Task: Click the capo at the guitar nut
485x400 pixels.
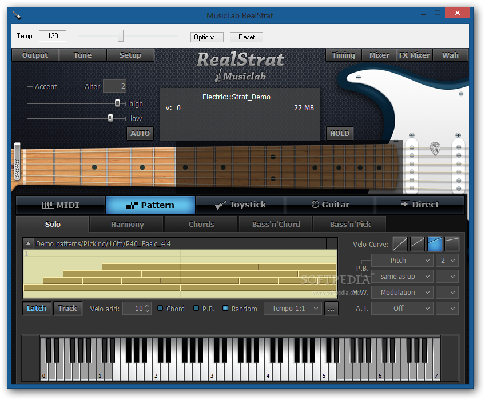Action: [x=17, y=161]
